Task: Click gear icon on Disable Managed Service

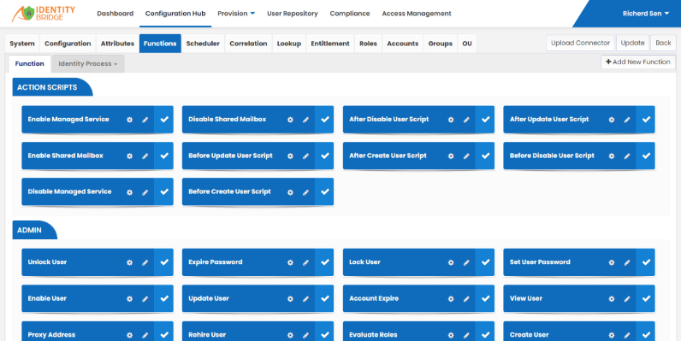Action: (x=129, y=192)
